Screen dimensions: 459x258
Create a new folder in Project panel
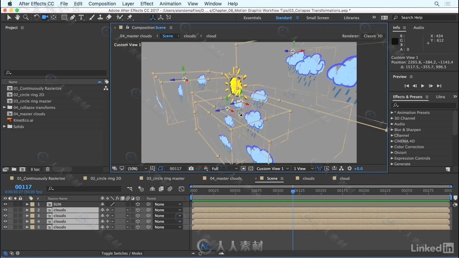[x=14, y=169]
